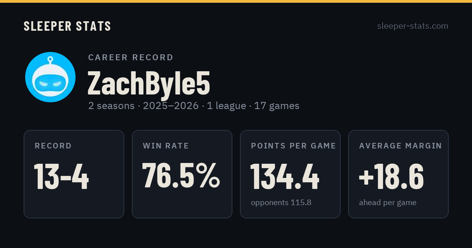Click the orange top accent bar
Viewport: 472px width, 248px height.
(236, 1)
